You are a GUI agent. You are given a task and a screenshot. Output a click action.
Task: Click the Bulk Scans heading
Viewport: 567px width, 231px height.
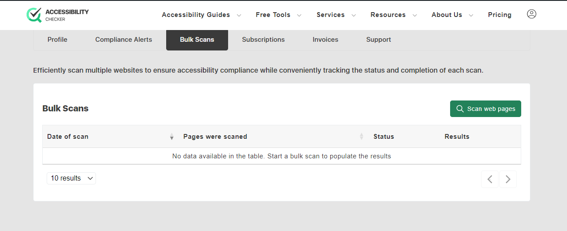65,109
